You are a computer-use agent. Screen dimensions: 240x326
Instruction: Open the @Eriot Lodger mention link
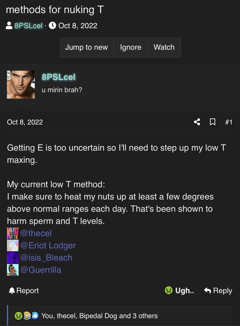pos(48,245)
